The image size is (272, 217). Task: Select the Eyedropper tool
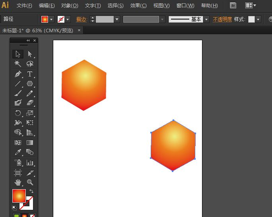coord(18,152)
